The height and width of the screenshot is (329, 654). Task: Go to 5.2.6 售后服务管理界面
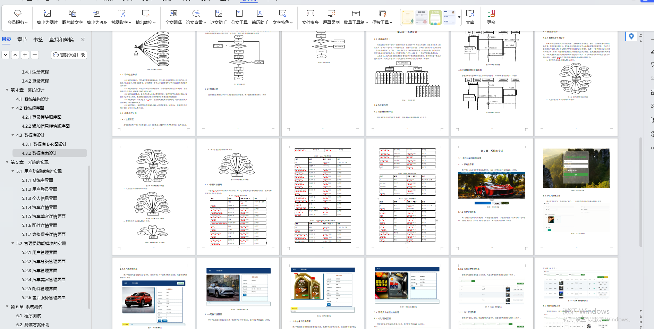point(44,297)
